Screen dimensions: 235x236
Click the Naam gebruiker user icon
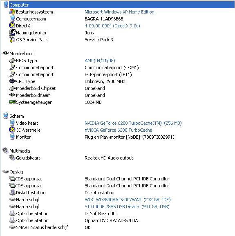click(12, 32)
